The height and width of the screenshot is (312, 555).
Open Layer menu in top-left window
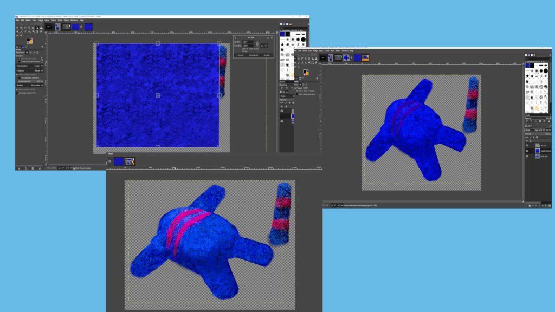pos(47,20)
